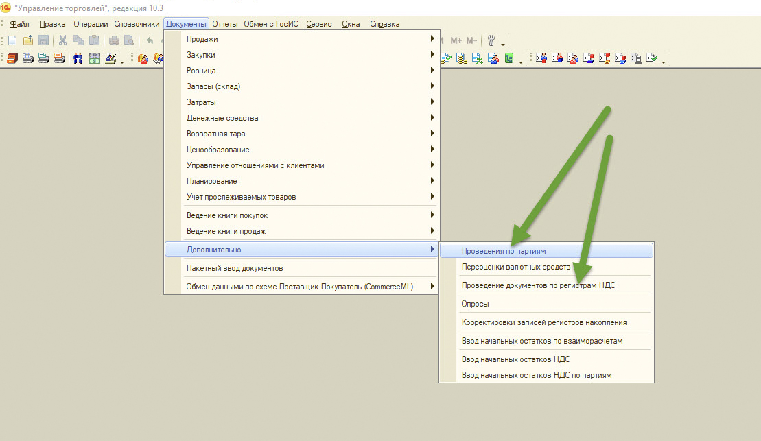
Task: Click the green dollar banknote icon
Action: tap(95, 59)
